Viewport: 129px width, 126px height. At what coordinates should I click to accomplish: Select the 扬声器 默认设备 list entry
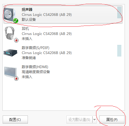click(x=63, y=14)
